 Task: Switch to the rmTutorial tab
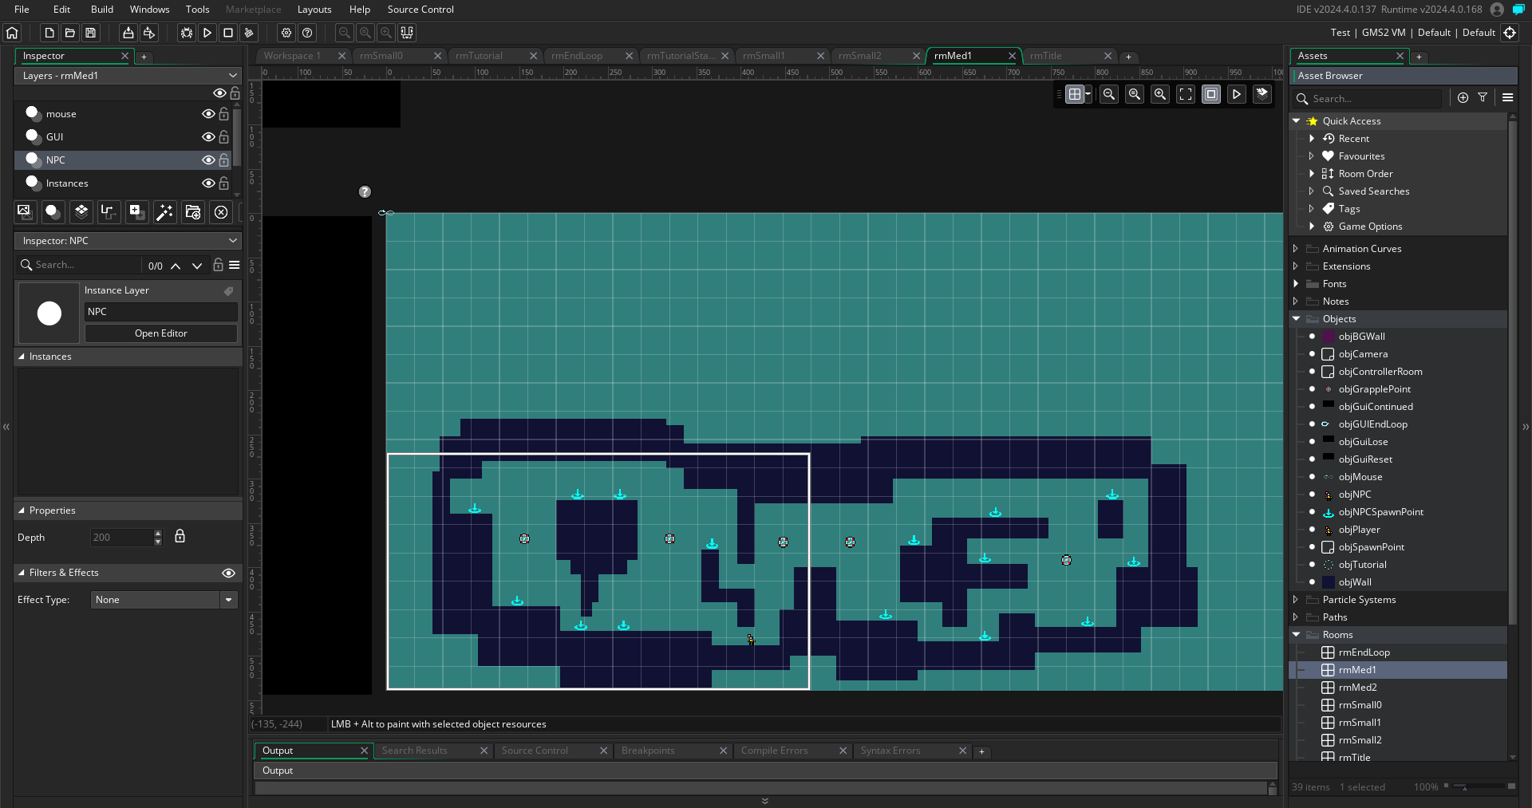tap(479, 56)
